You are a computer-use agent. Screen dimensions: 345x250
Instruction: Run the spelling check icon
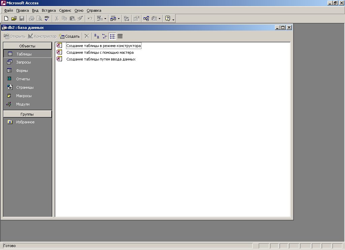pos(47,19)
